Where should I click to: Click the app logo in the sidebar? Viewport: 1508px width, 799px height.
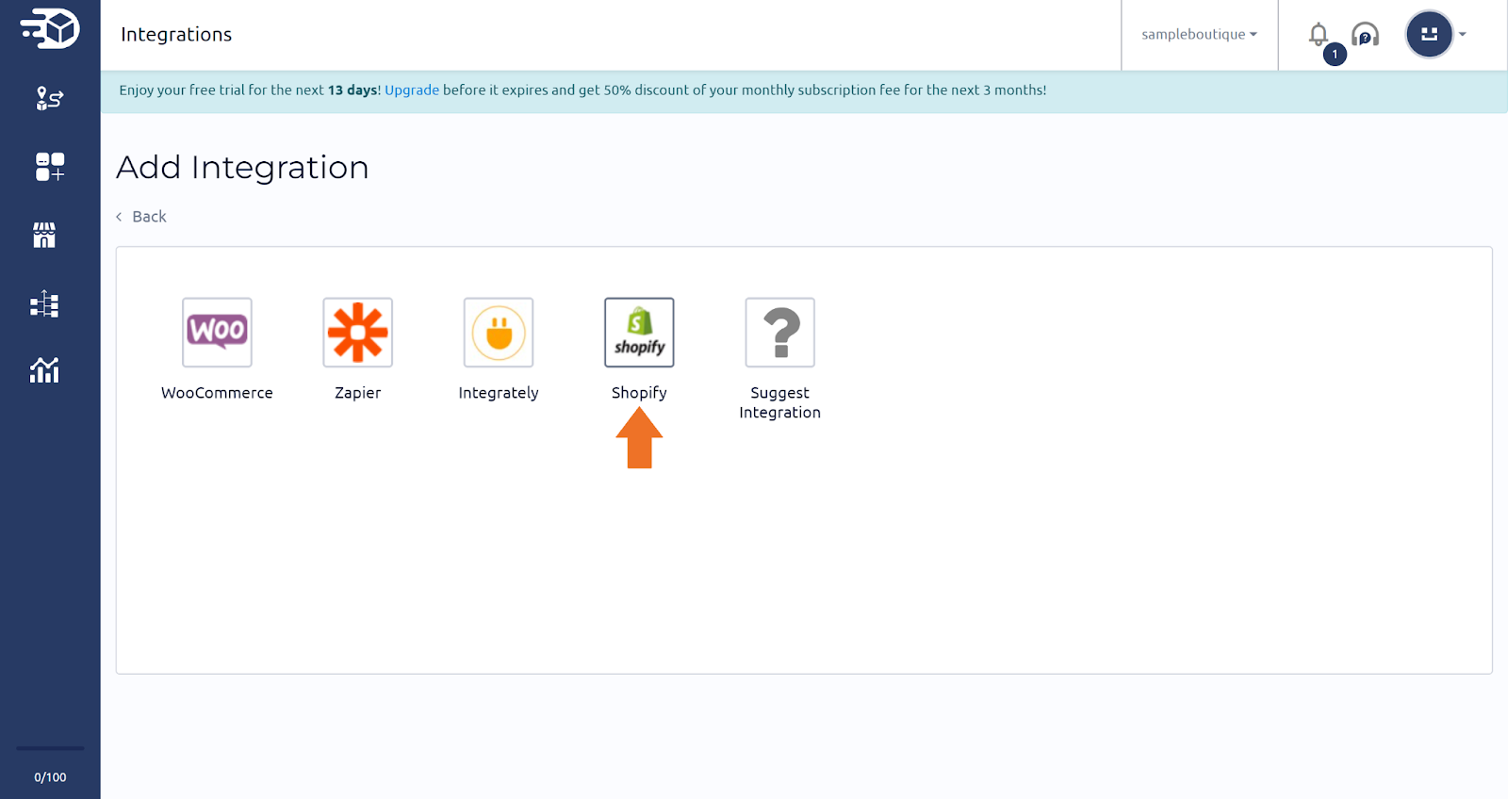50,28
